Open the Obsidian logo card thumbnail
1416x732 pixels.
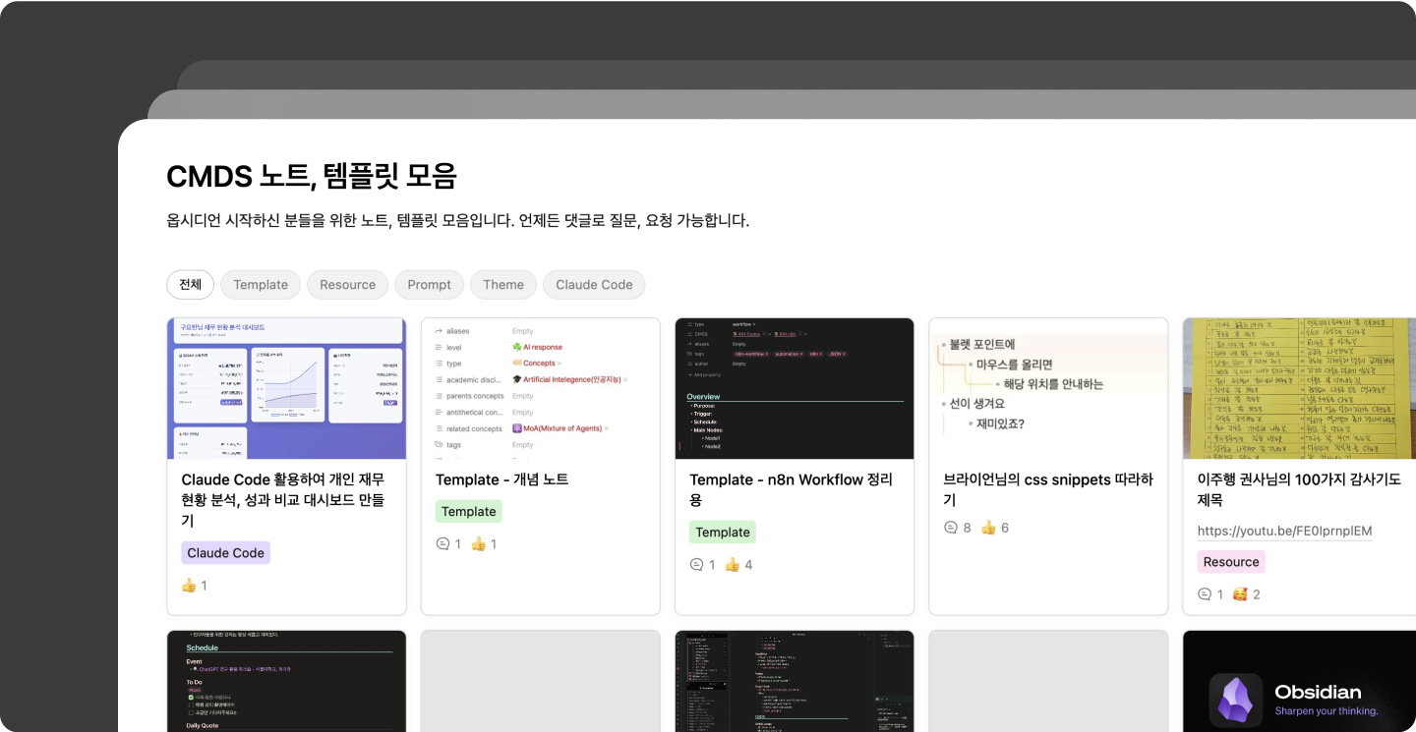1299,681
